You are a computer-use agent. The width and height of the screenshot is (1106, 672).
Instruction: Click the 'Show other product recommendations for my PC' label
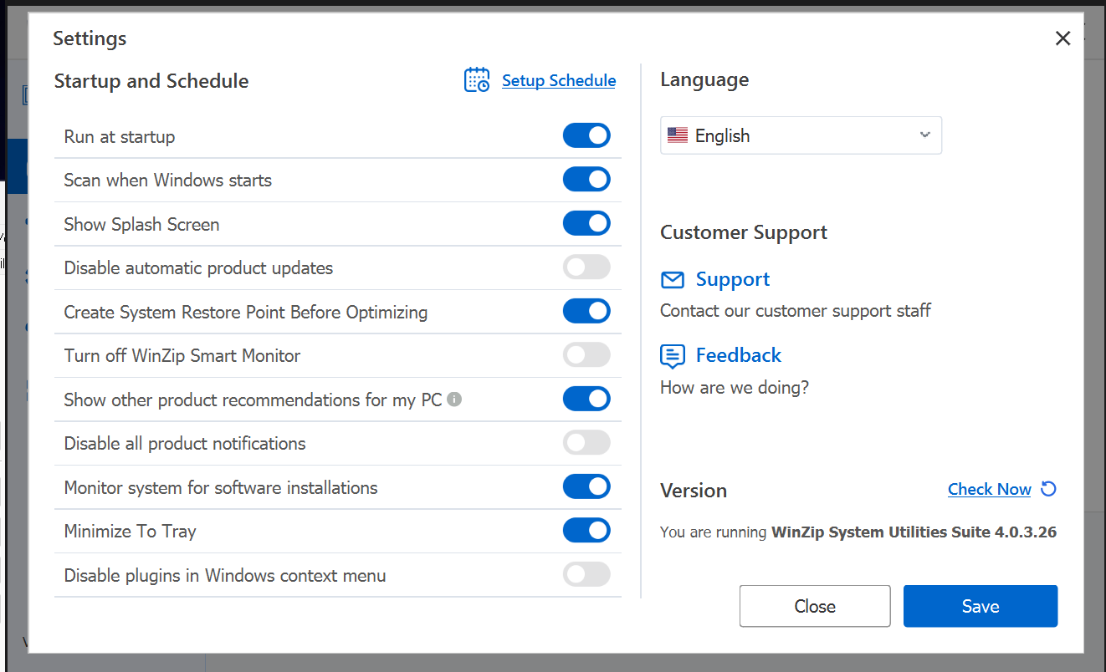point(253,400)
